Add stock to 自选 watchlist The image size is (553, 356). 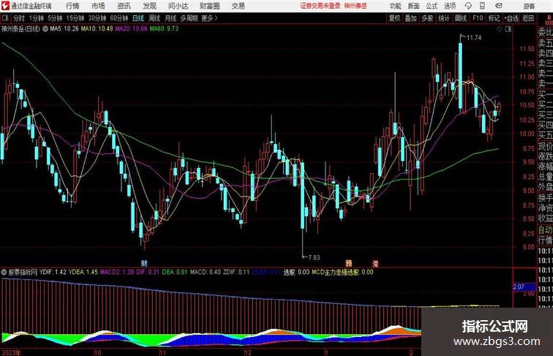coord(511,18)
